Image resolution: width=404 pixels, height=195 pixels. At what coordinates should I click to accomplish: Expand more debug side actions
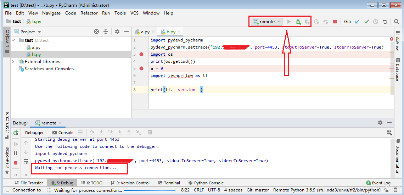coord(16,175)
